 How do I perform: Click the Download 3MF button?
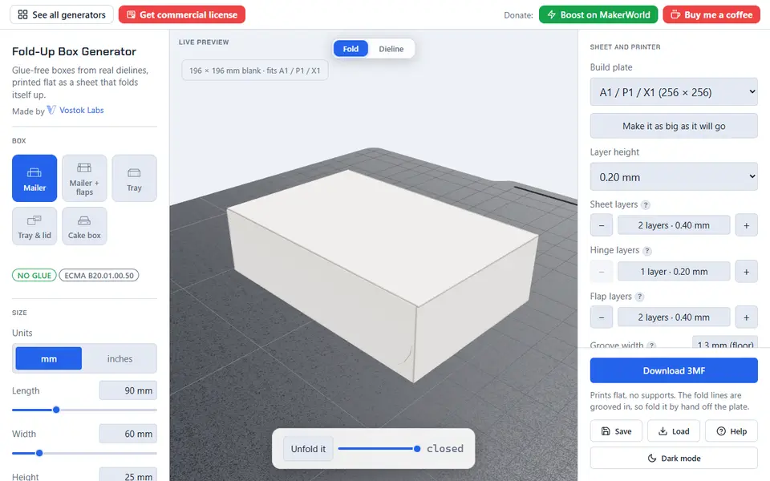pos(674,370)
